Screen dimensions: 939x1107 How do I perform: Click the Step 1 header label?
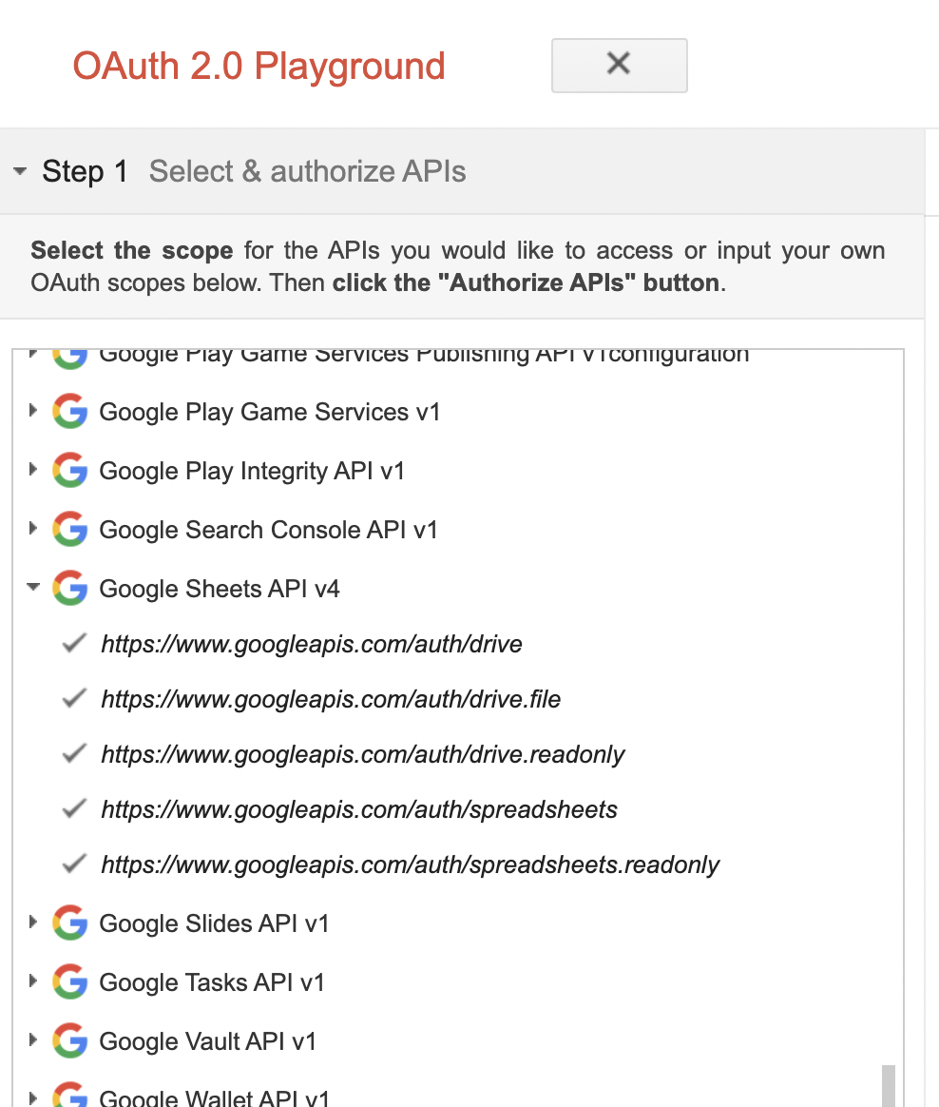[x=85, y=171]
